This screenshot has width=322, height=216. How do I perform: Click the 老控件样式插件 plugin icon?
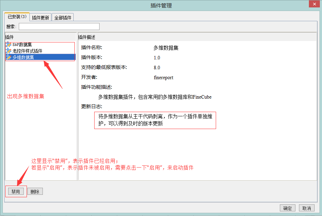tap(9, 51)
